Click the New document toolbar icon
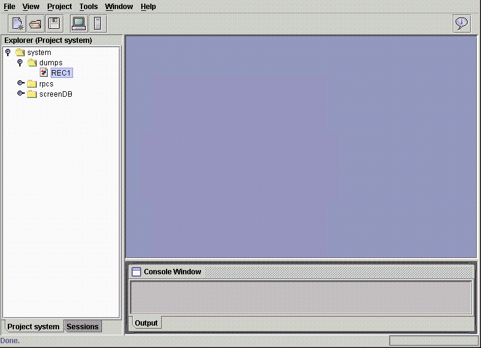This screenshot has width=481, height=348. click(x=18, y=24)
